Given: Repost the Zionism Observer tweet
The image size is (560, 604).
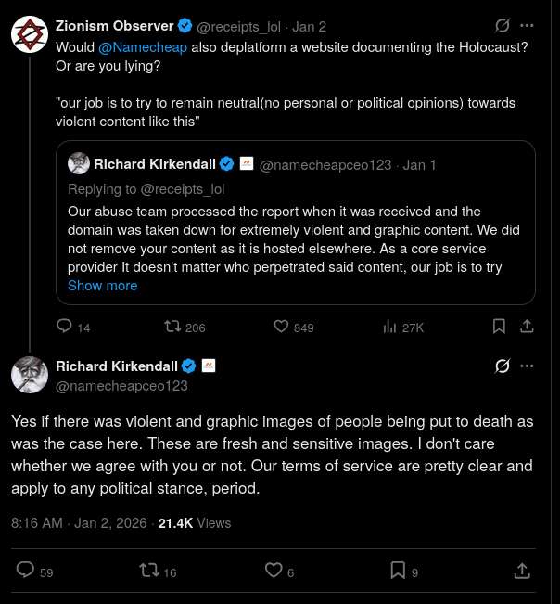Looking at the screenshot, I should (172, 327).
